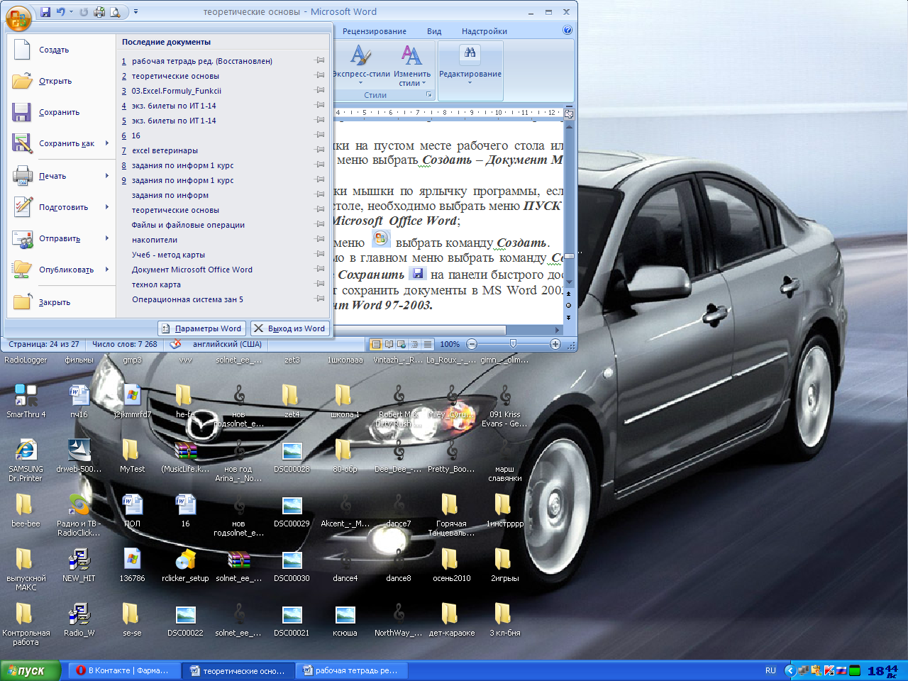
Task: Click the zoom slider handle
Action: pos(513,344)
